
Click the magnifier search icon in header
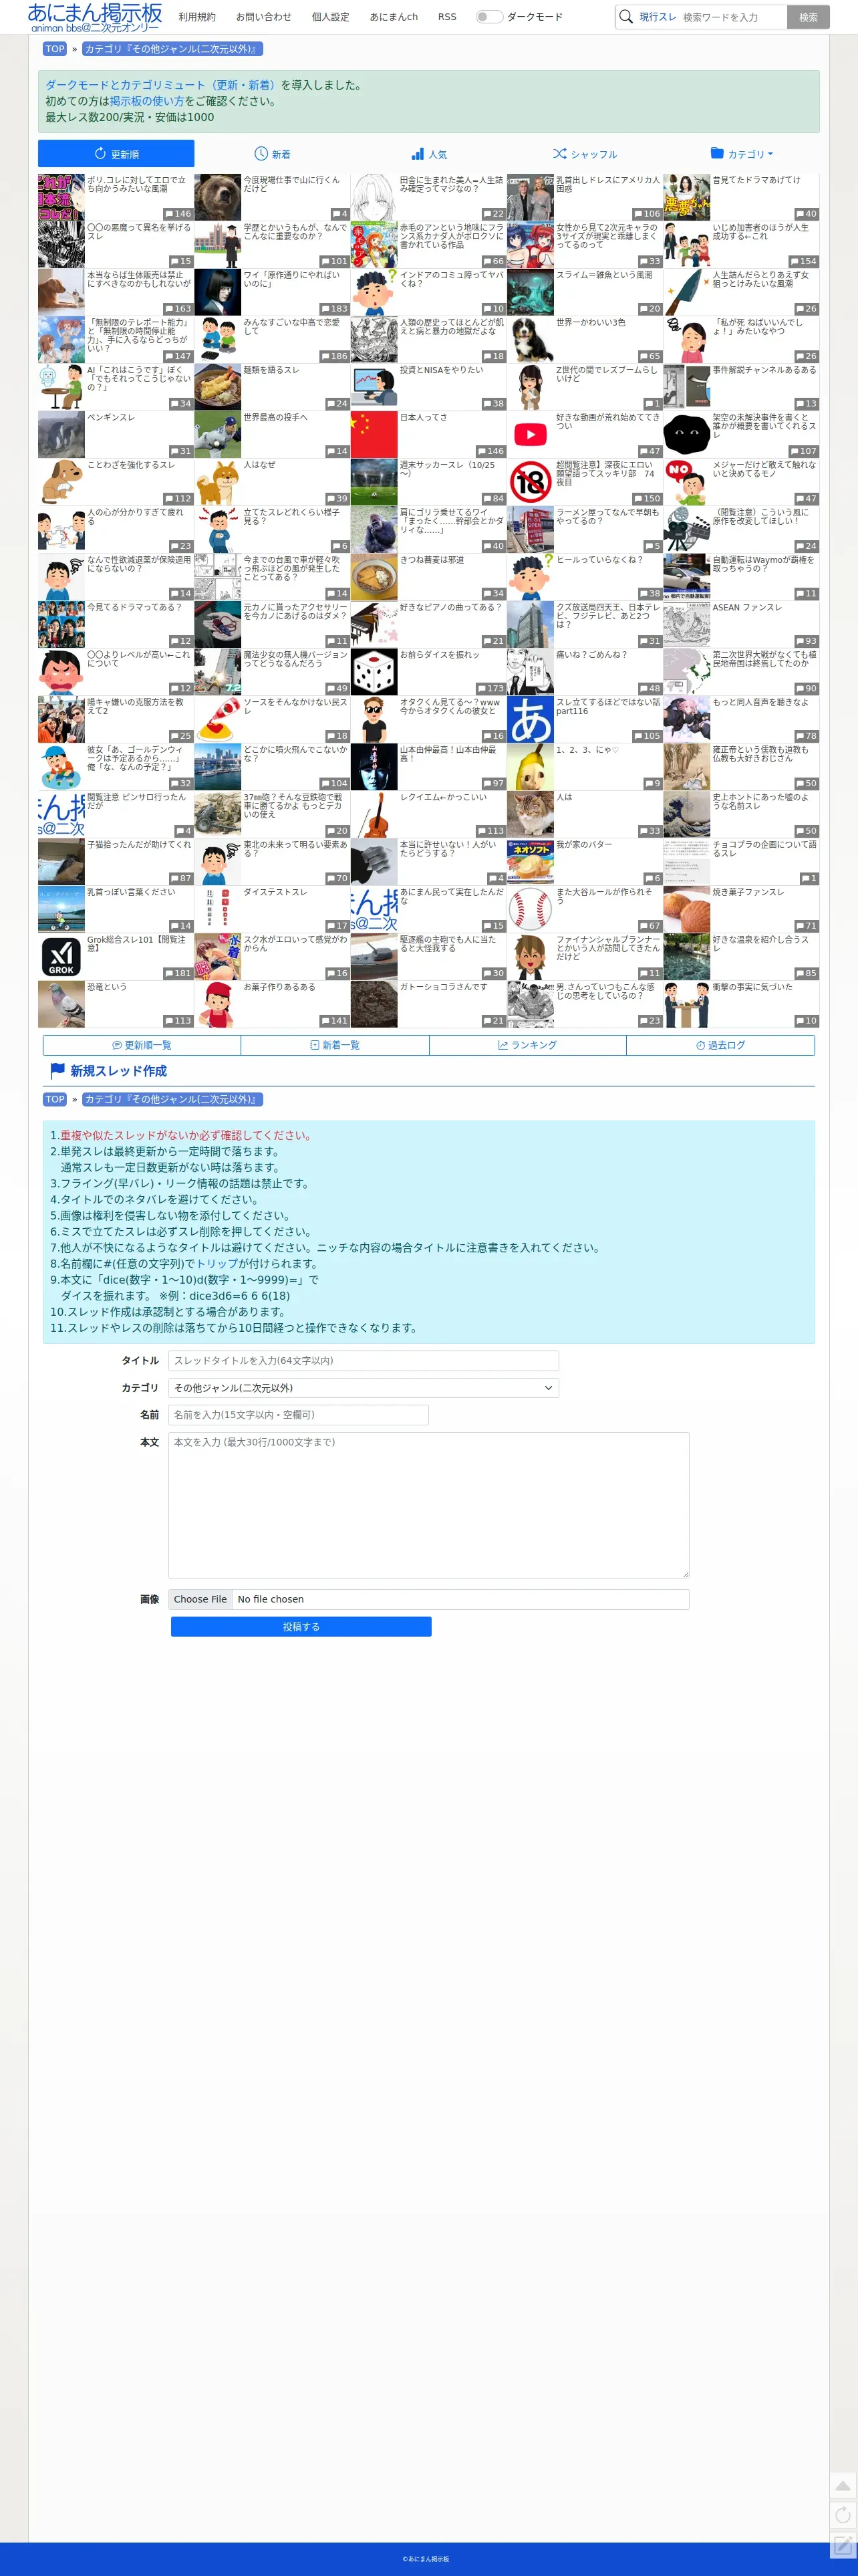tap(626, 16)
